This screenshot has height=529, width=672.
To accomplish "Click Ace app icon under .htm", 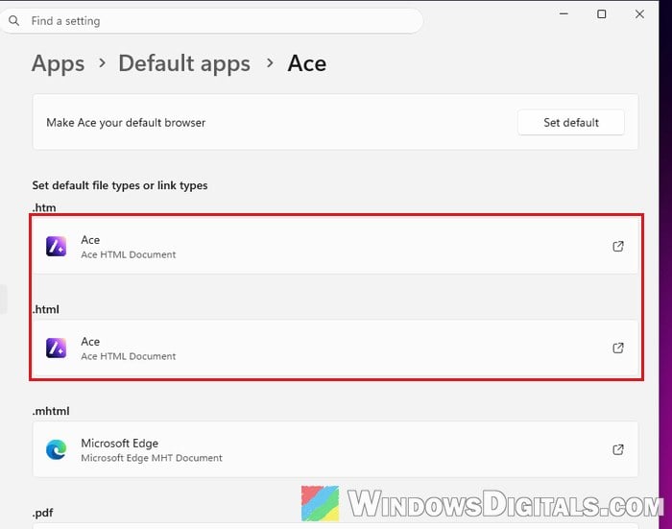I will [56, 247].
